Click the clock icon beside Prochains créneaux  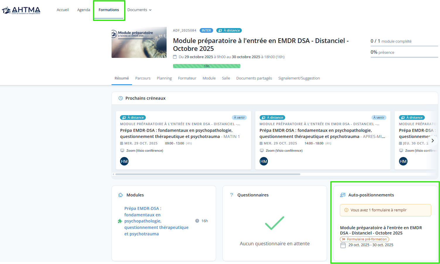[121, 98]
